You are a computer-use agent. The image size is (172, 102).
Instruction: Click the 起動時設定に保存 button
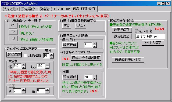pyautogui.click(x=128, y=60)
